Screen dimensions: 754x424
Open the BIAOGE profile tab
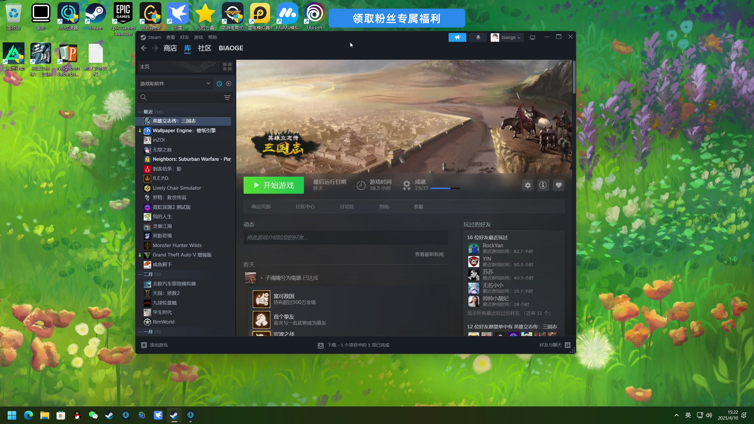coord(231,48)
